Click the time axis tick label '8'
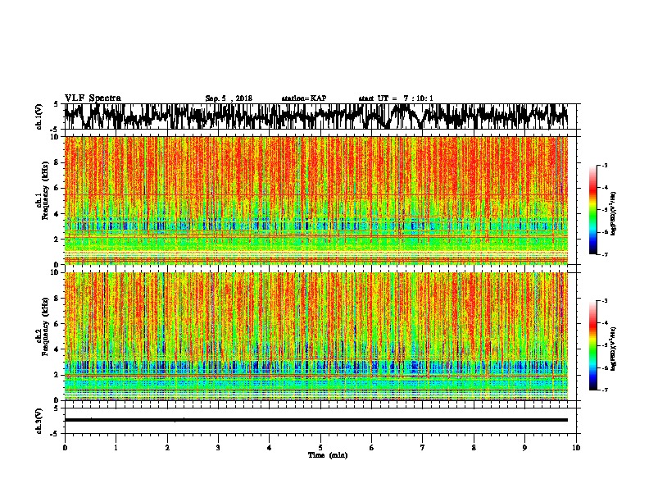 pyautogui.click(x=474, y=448)
